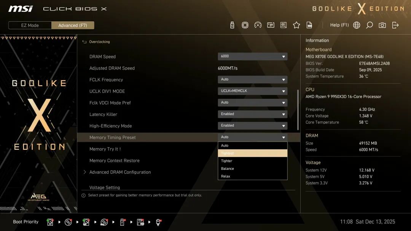Select the USB CD/DVD boot device
Viewport: 411px width, 231px height.
(104, 222)
